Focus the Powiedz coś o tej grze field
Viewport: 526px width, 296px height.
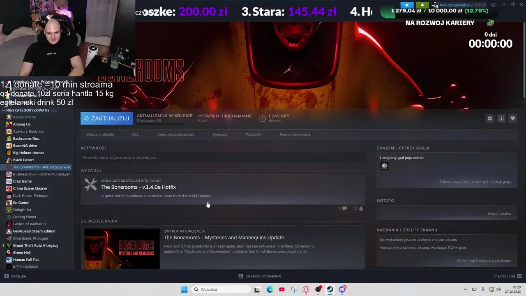click(x=223, y=157)
